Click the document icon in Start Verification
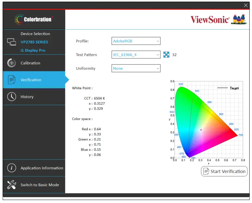The image size is (252, 203). (206, 171)
